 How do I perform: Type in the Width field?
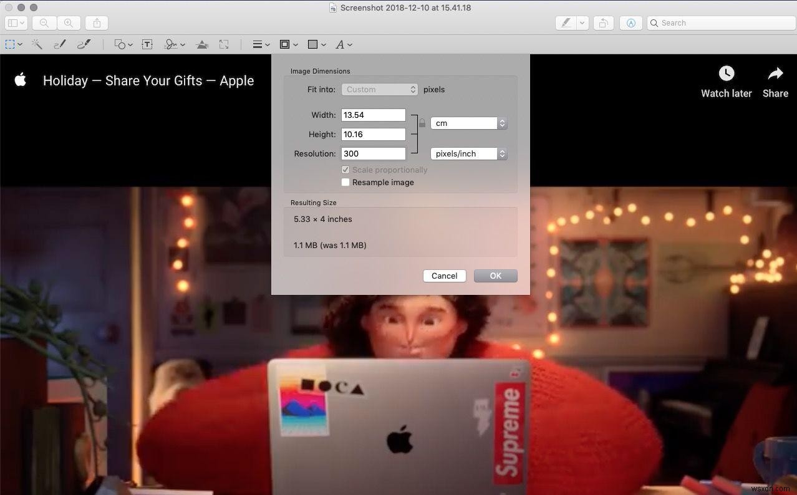[373, 115]
